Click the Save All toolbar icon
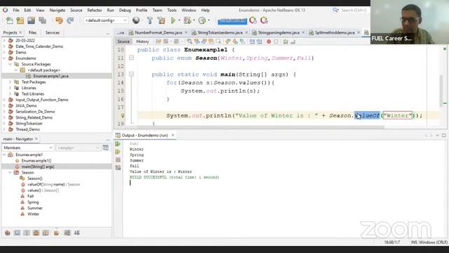 point(42,20)
